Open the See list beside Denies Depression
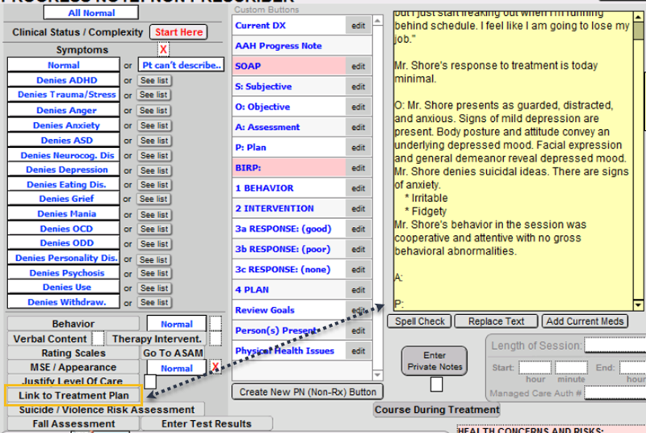Screen dimensions: 646x433 [153, 170]
